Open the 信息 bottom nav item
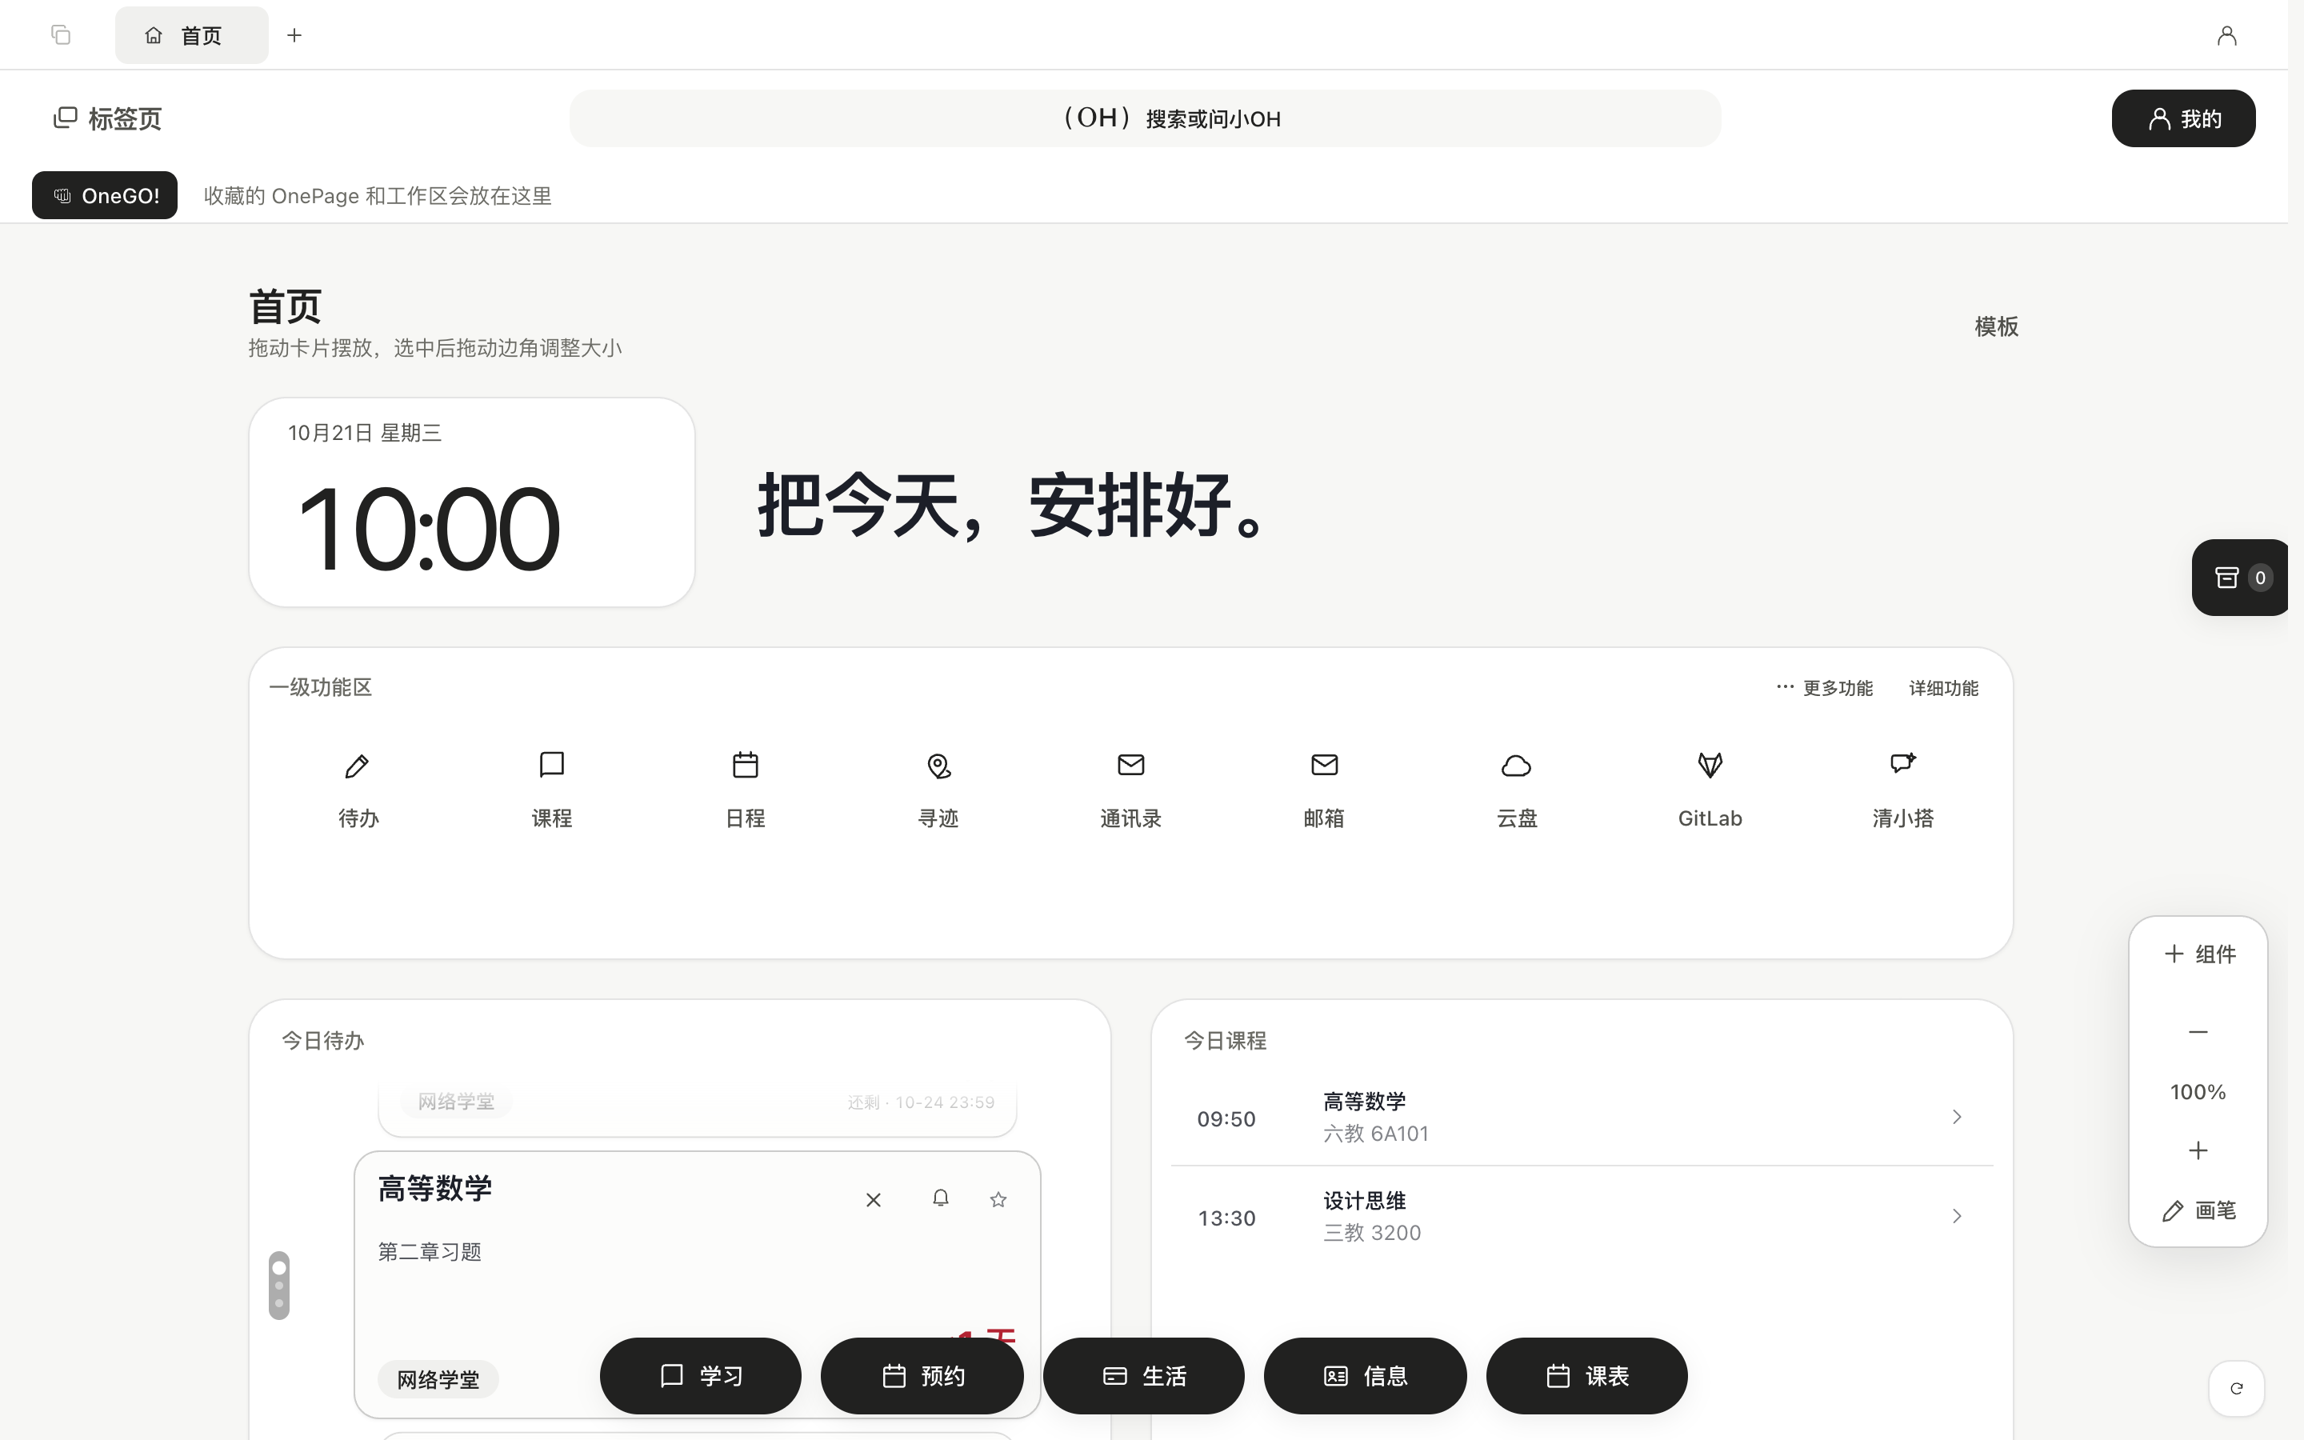 click(x=1366, y=1375)
